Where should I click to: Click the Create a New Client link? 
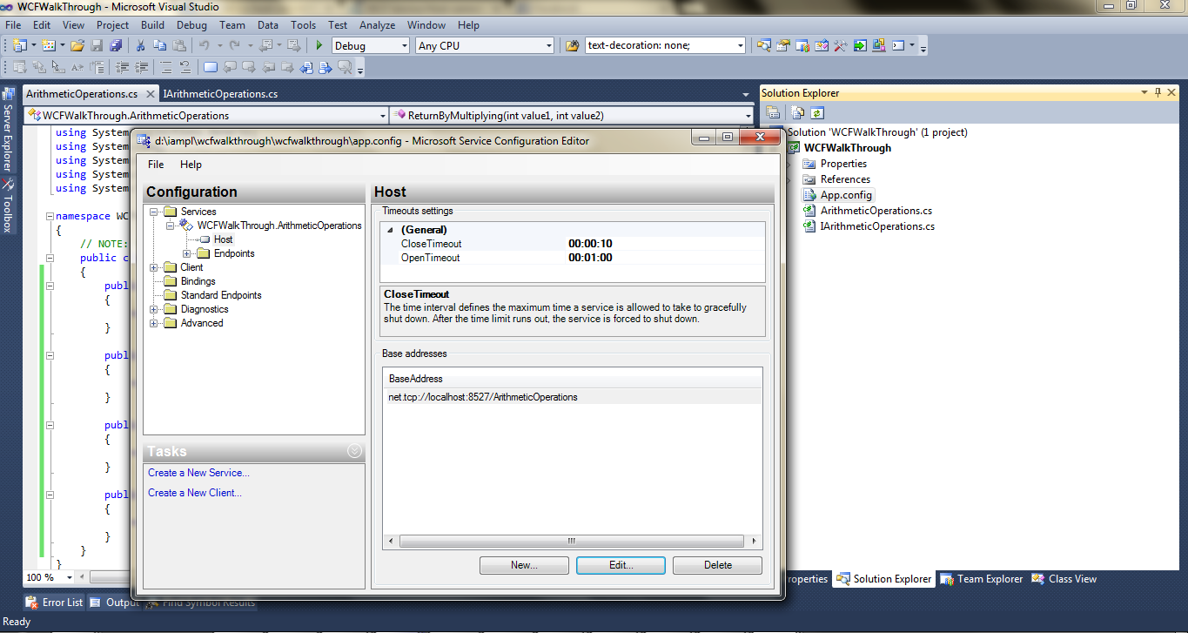click(x=195, y=493)
